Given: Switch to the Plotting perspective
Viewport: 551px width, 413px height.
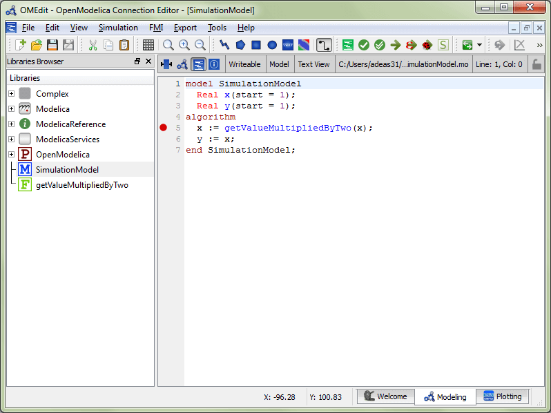Looking at the screenshot, I should pos(502,396).
